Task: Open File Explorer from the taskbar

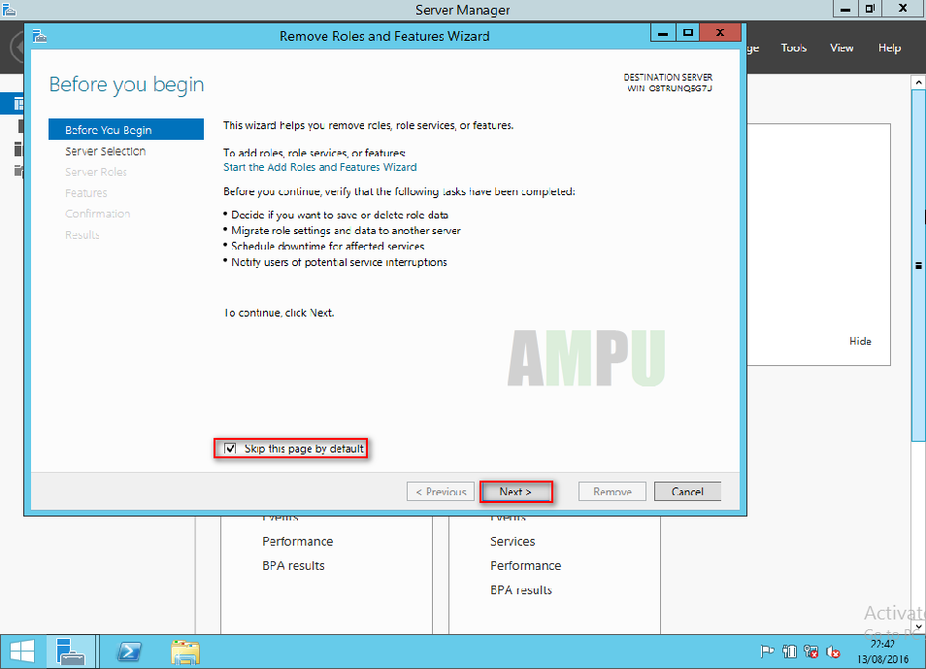Action: tap(184, 651)
